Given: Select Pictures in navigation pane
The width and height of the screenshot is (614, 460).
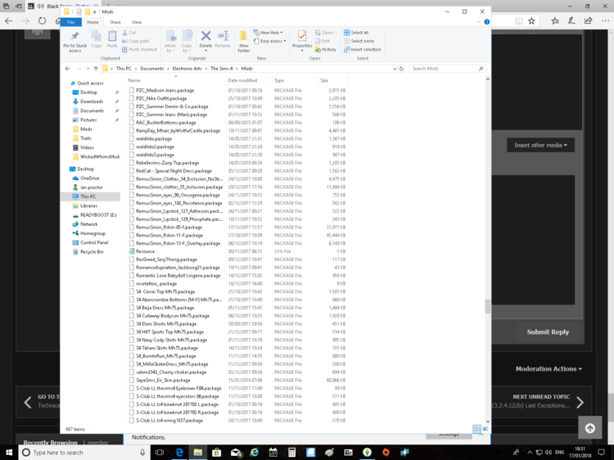Looking at the screenshot, I should 88,120.
